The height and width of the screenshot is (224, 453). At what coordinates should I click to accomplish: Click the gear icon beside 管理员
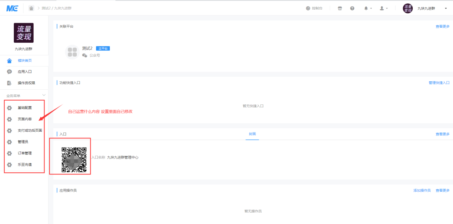10,142
